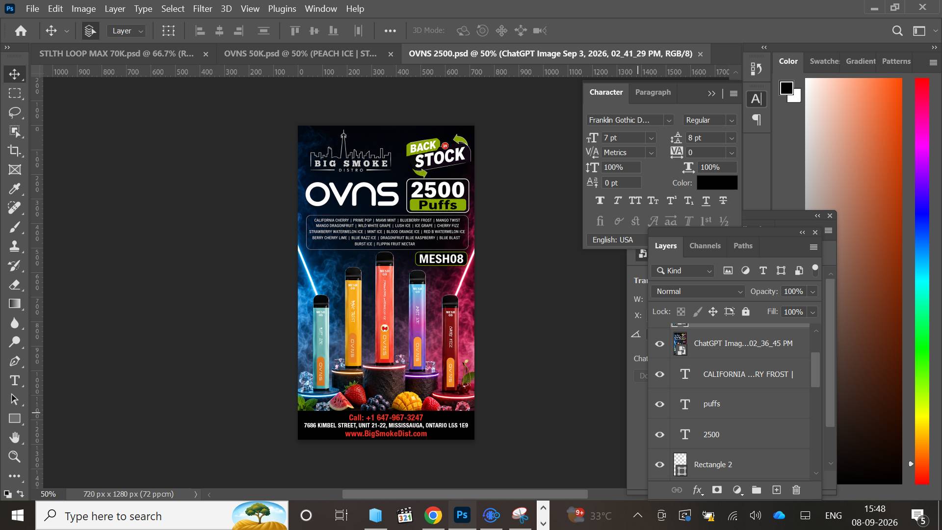Hide the Rectangle 2 layer
The width and height of the screenshot is (942, 530).
coord(660,464)
